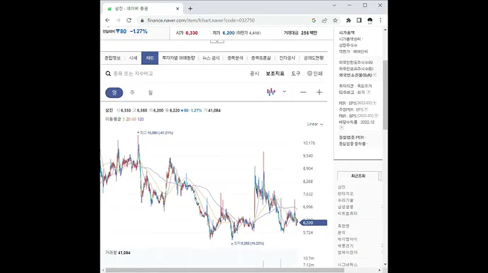Open the 뉴스·공시 tab
The width and height of the screenshot is (488, 273).
(211, 58)
